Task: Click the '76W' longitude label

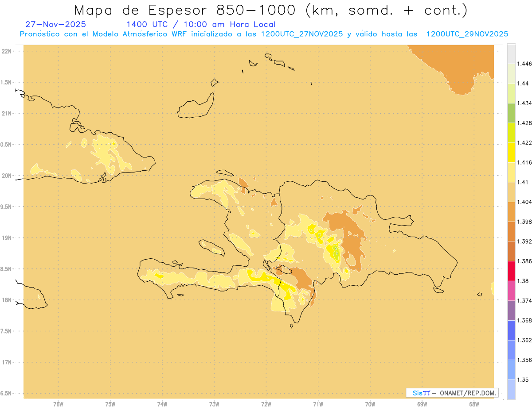Action: (58, 404)
